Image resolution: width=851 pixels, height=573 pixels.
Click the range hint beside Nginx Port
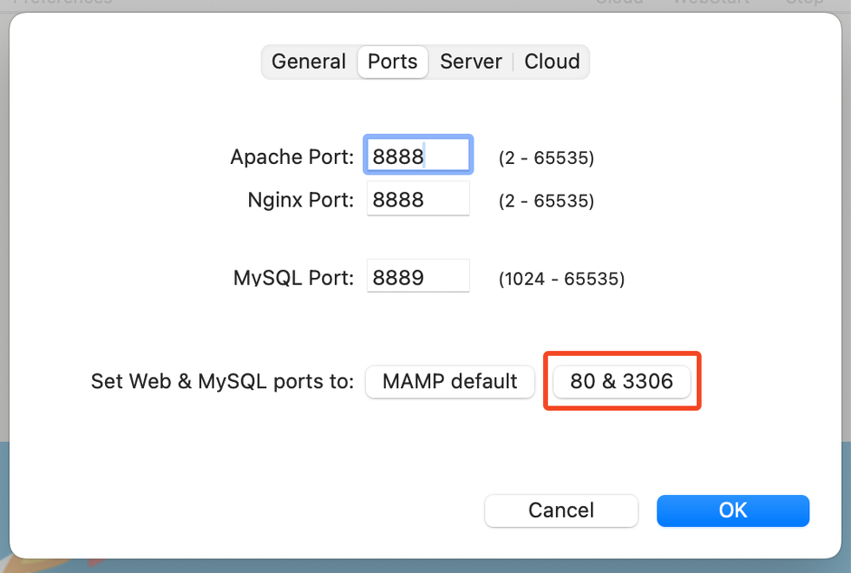(x=546, y=201)
